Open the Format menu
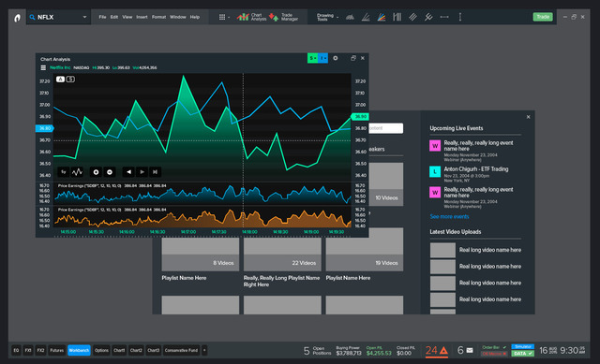 (x=158, y=17)
